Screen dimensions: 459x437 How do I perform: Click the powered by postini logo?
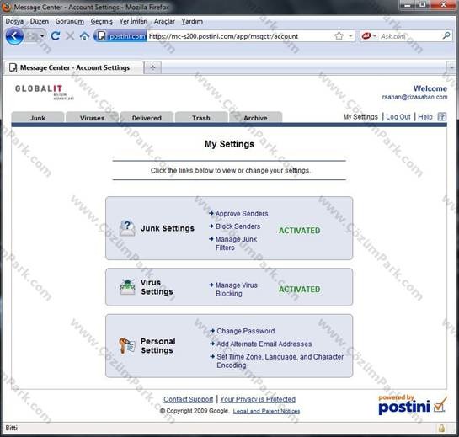413,405
